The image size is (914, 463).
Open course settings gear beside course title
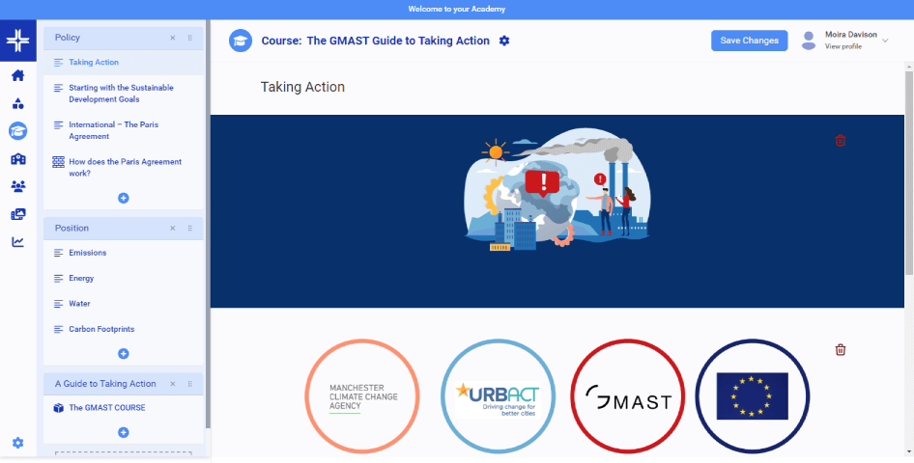pyautogui.click(x=504, y=41)
